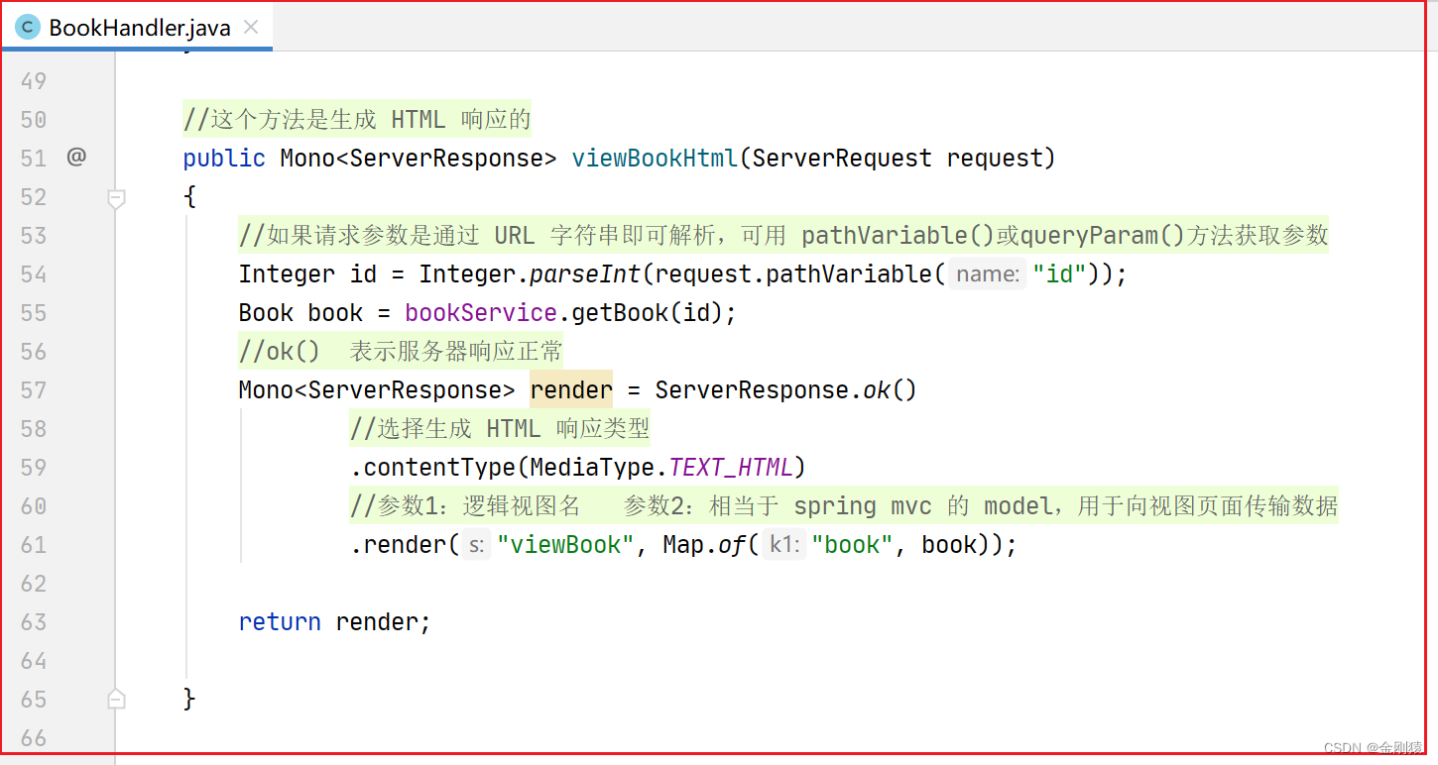Click the viewBookHtml method name
1438x765 pixels.
click(x=655, y=158)
